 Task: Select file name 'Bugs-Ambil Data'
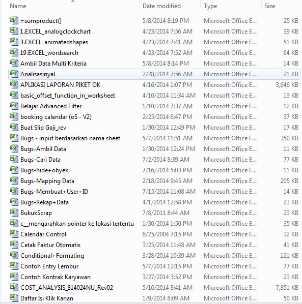coord(43,149)
